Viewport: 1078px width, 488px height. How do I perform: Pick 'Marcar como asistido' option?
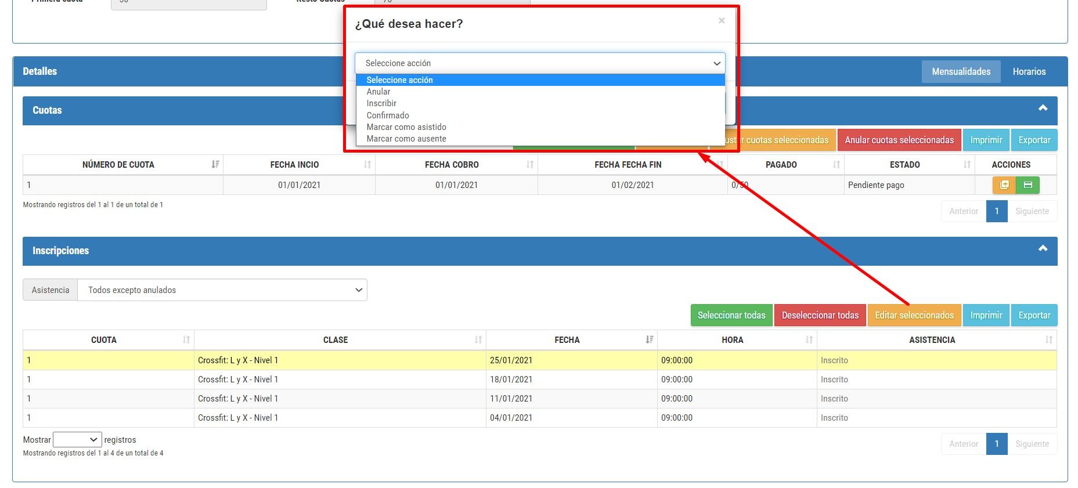click(x=540, y=127)
